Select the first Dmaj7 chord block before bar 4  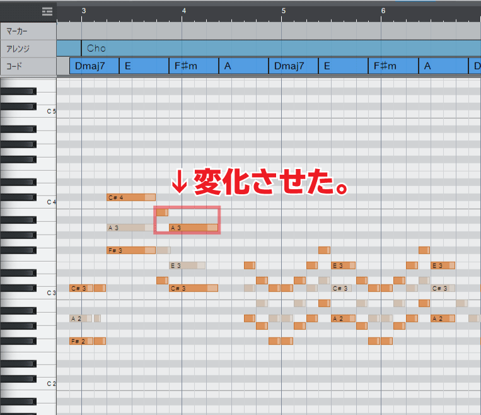coord(94,66)
